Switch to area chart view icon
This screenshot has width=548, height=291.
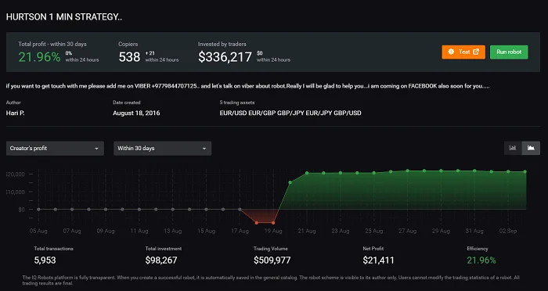(x=531, y=148)
